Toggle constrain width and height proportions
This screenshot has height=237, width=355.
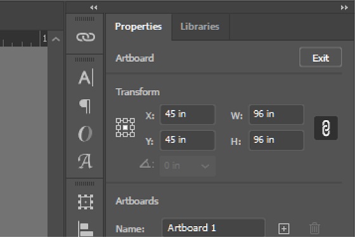(x=326, y=128)
